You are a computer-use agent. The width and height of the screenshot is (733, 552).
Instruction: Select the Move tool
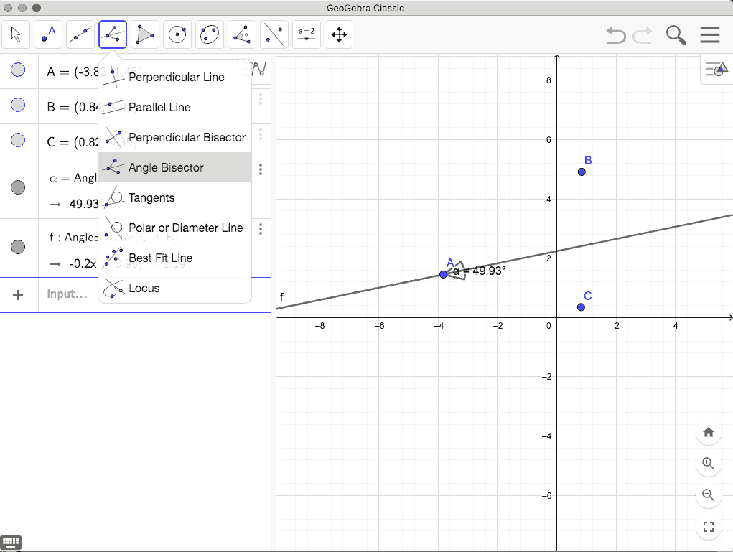pyautogui.click(x=16, y=34)
